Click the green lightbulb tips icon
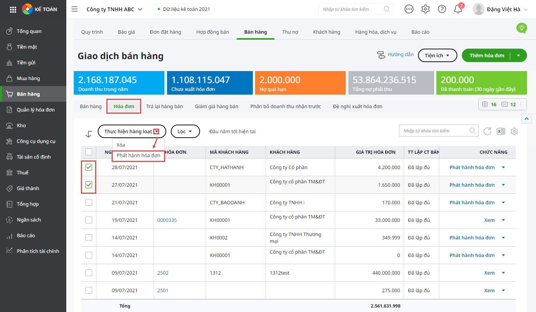 pos(522,28)
